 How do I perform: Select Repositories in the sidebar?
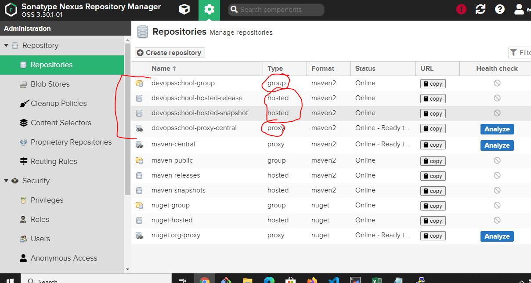pyautogui.click(x=62, y=65)
